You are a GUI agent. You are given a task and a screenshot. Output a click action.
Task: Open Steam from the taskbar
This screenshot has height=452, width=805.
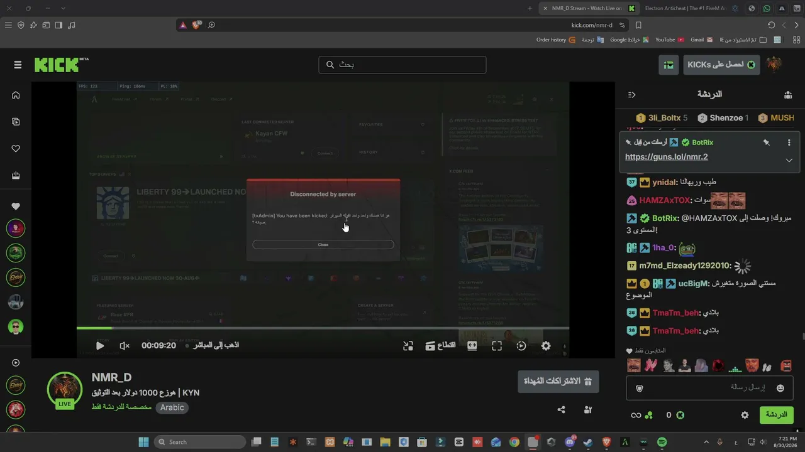tap(588, 442)
